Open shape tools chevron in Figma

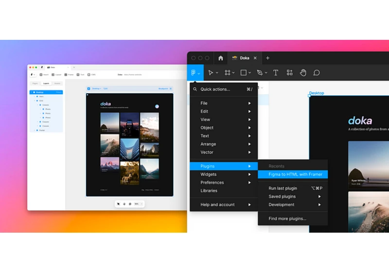tap(249, 73)
